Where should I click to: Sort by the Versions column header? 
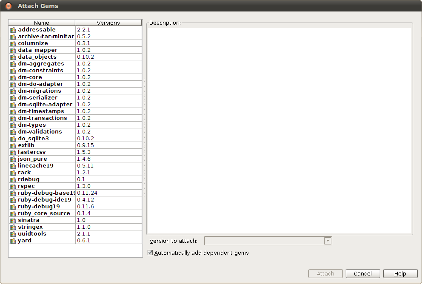click(108, 23)
